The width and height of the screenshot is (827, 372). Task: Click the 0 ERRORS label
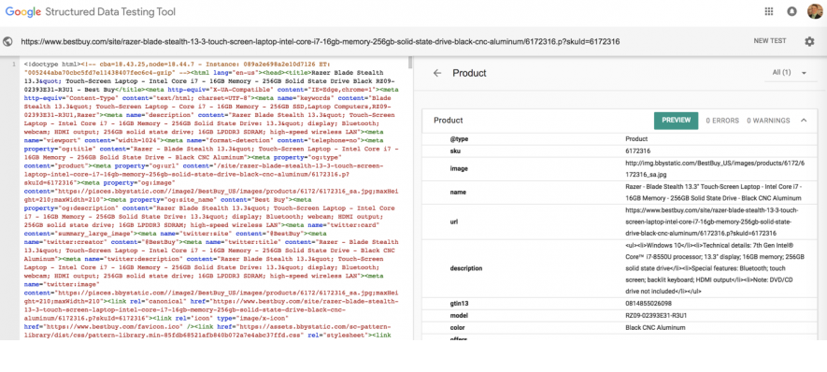(722, 121)
